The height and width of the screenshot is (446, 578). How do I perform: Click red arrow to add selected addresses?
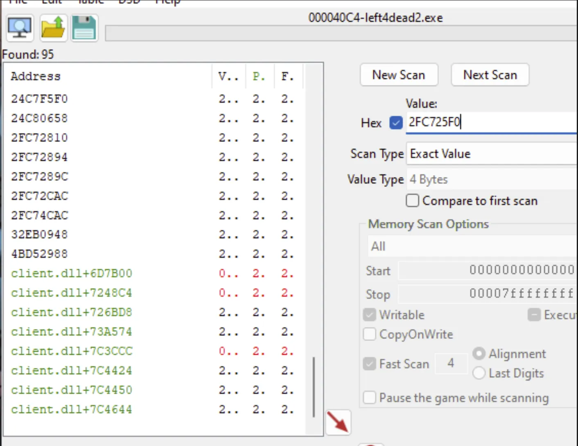tap(338, 422)
